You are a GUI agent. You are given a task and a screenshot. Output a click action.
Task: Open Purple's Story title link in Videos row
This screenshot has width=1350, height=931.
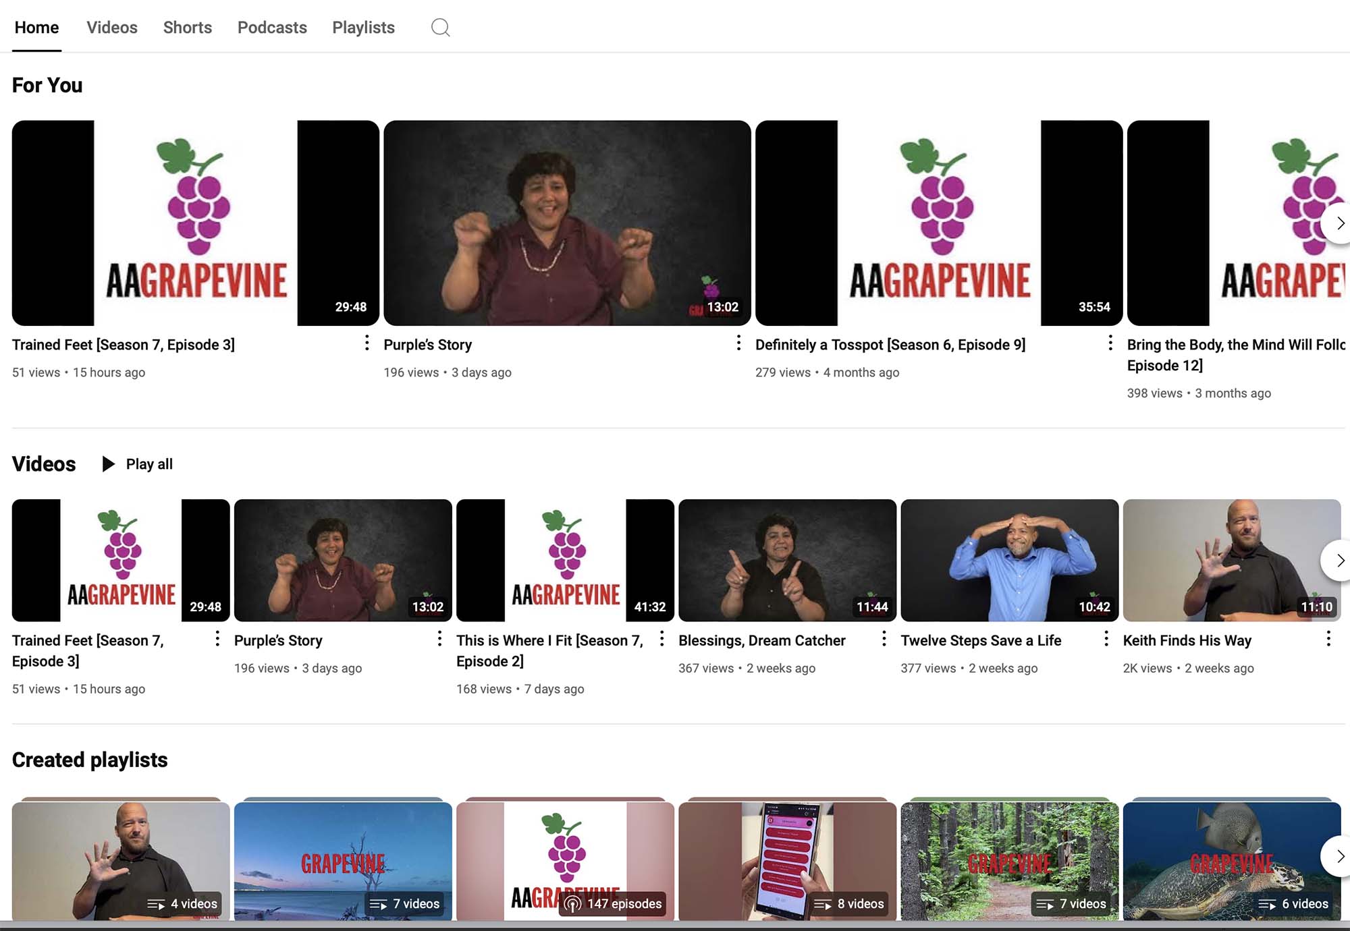coord(278,640)
